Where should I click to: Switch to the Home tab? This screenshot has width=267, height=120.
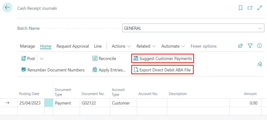(46, 46)
